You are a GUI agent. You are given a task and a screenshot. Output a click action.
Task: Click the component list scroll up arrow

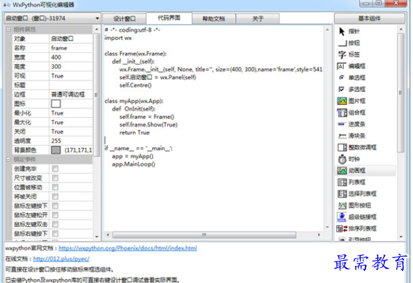click(x=401, y=29)
